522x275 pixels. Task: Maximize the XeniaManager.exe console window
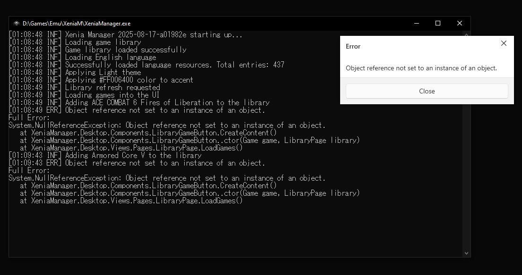[438, 23]
